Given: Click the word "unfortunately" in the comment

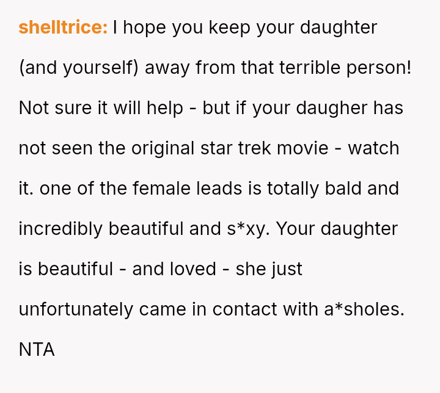Looking at the screenshot, I should (76, 309).
